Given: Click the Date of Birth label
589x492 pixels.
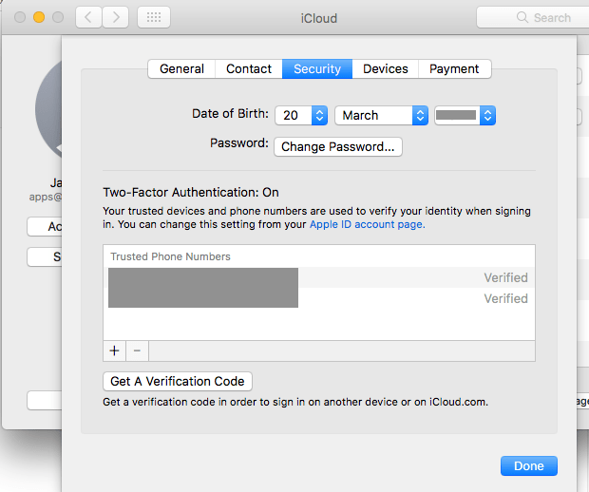Looking at the screenshot, I should pos(230,113).
